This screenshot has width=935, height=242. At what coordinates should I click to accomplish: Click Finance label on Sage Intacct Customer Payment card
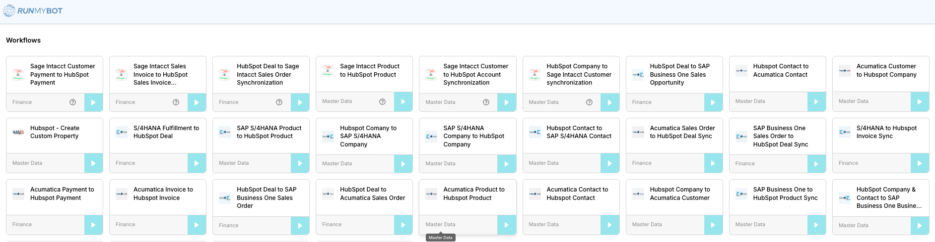(22, 102)
